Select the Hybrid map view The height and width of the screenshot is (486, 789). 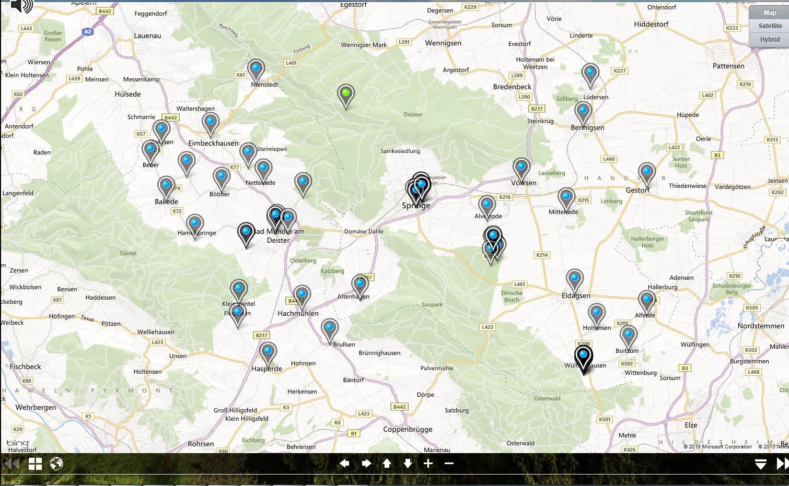coord(770,40)
